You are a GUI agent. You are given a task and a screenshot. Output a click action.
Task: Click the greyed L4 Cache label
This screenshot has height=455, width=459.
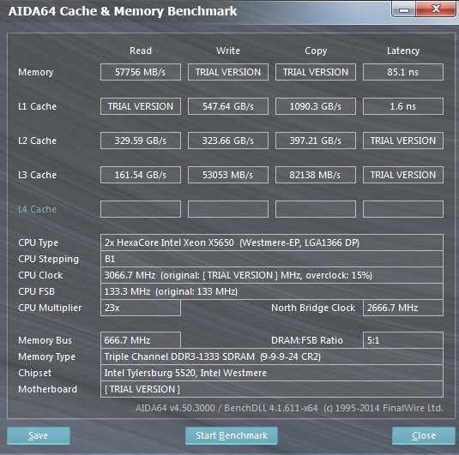[x=37, y=209]
